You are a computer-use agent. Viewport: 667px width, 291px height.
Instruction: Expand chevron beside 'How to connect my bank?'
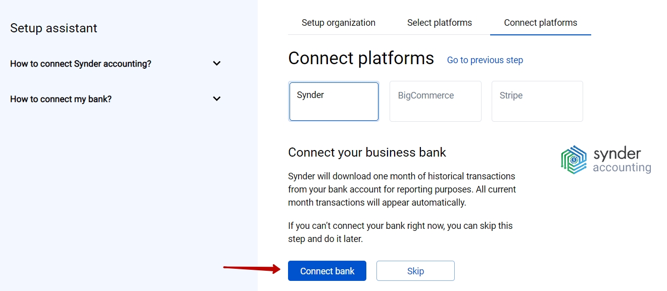point(217,99)
